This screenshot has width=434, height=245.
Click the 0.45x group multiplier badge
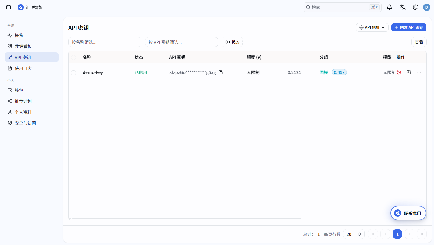click(x=339, y=72)
